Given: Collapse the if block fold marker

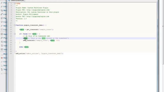Looking at the screenshot, I should coord(15,34).
